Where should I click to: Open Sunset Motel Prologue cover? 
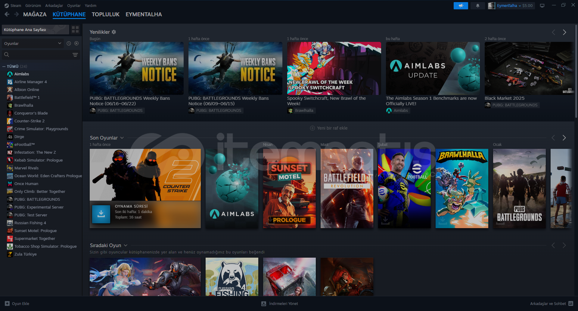(x=289, y=188)
